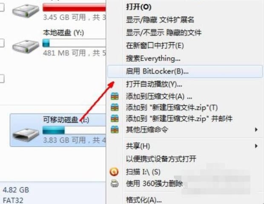Expand the 共享(H) submenu arrow
The height and width of the screenshot is (204, 264).
[256, 146]
